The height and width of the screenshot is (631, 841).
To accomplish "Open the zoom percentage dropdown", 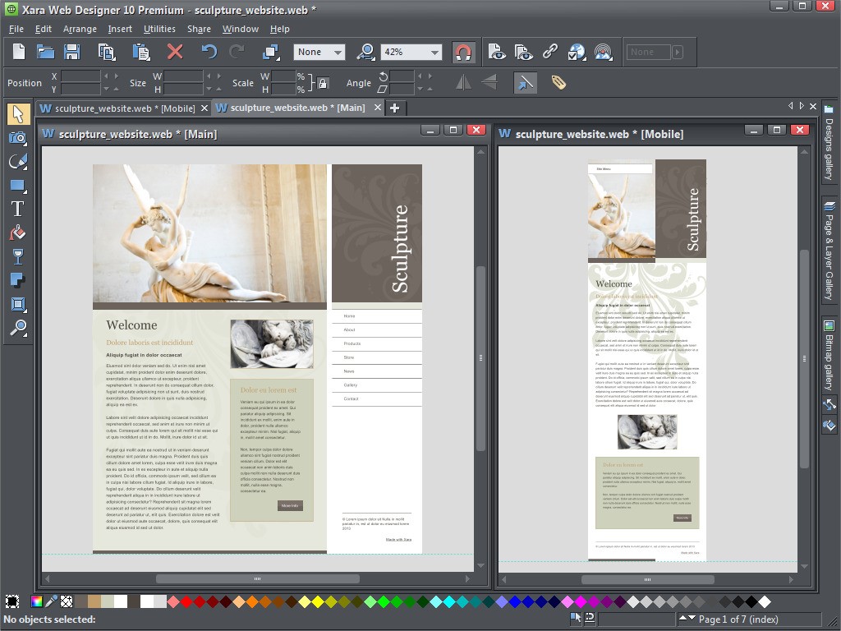I will coord(434,52).
